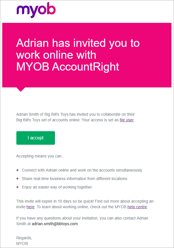
Task: Open the file user link
Action: click(x=127, y=120)
